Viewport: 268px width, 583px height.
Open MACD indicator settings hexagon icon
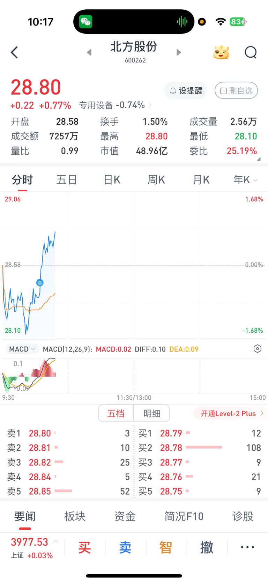(x=257, y=349)
